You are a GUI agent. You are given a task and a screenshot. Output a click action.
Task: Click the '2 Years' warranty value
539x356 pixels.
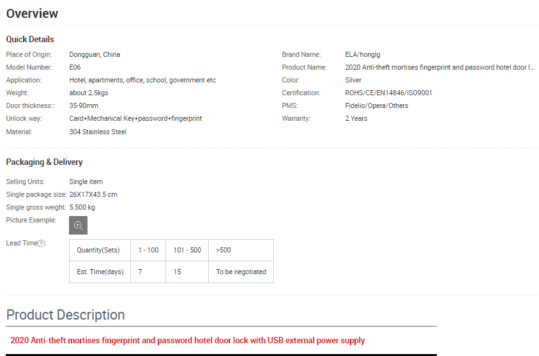pyautogui.click(x=356, y=118)
